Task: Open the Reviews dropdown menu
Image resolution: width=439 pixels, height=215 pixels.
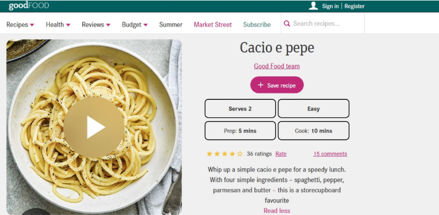Action: pos(96,24)
